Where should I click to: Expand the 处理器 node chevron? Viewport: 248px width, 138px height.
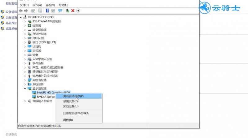coord(25,25)
